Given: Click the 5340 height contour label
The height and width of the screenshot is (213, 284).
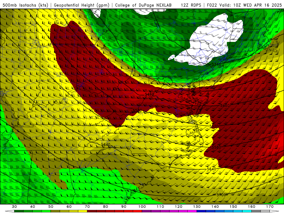Looking at the screenshot, I should click(216, 64).
